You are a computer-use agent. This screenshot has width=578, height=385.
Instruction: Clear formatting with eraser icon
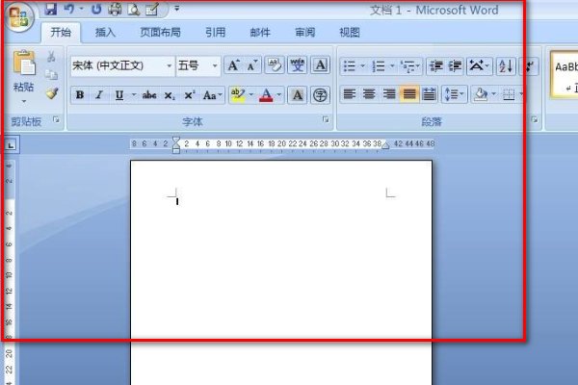coord(275,65)
